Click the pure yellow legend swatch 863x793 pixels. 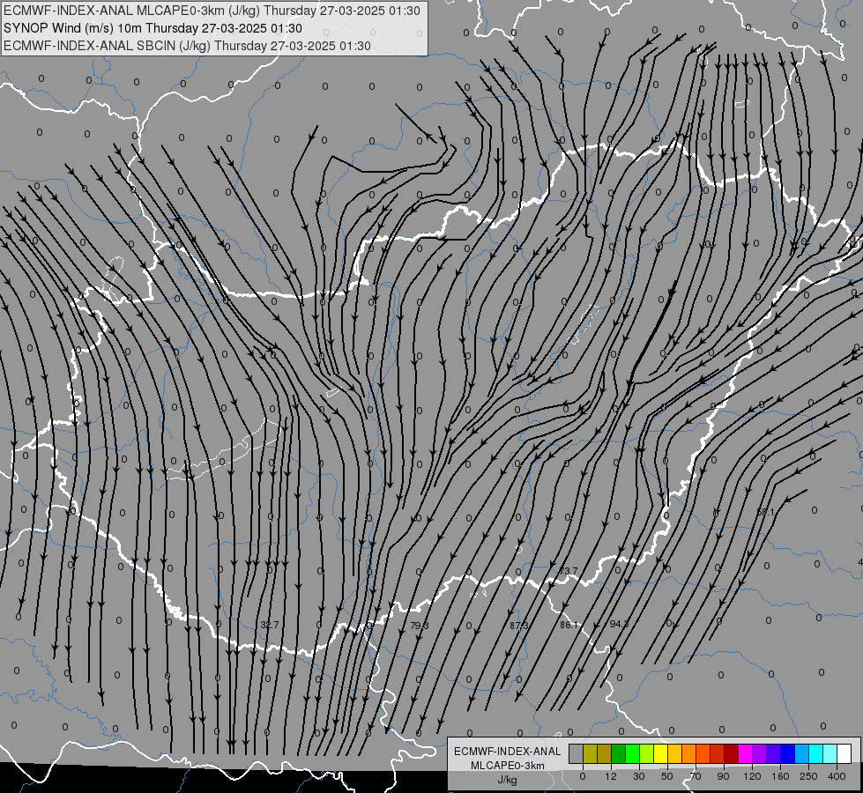[x=660, y=754]
